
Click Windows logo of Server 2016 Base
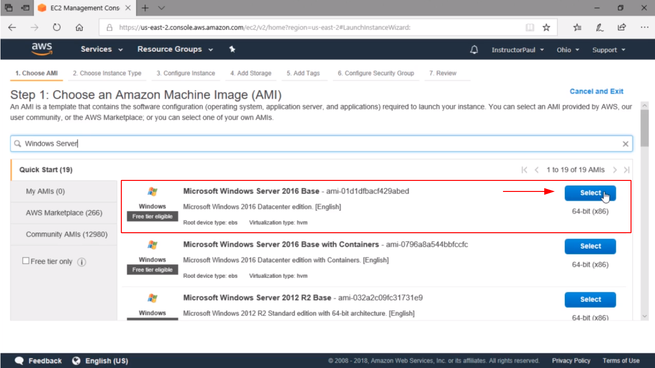click(x=152, y=192)
